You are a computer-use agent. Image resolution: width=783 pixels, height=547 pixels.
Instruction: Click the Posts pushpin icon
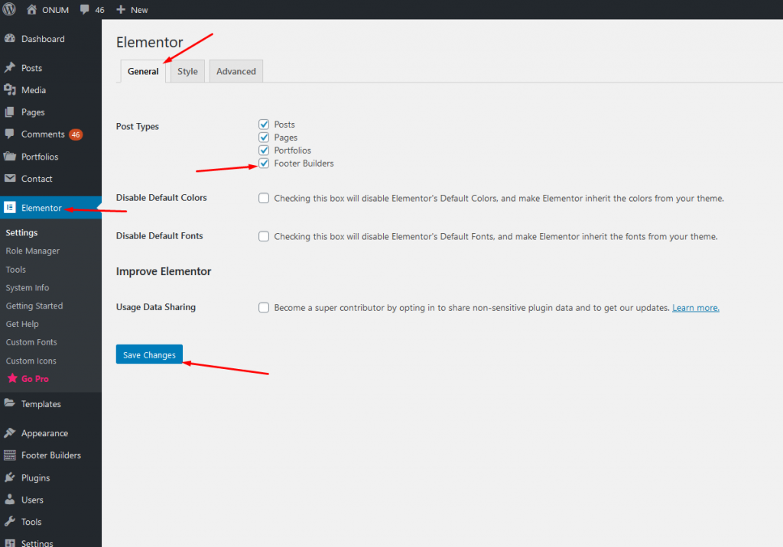tap(9, 67)
